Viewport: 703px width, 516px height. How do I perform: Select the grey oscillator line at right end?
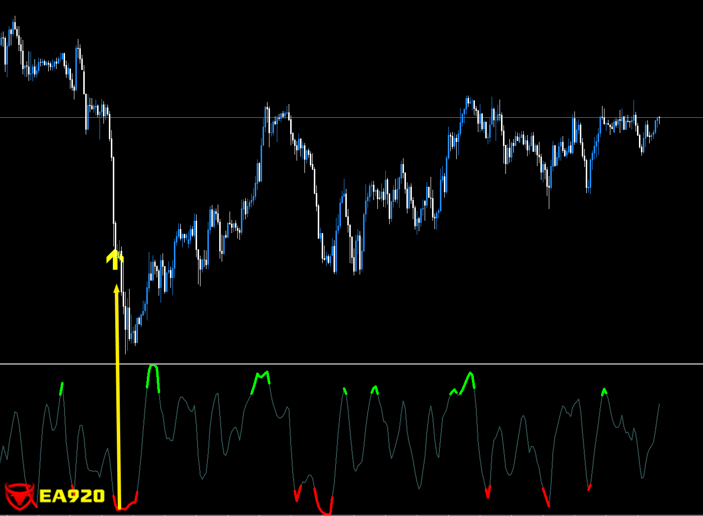(x=656, y=424)
